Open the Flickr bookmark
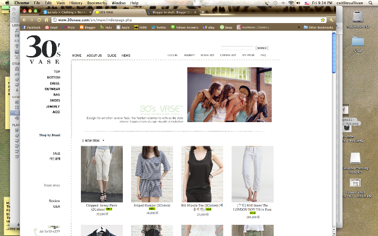Image resolution: width=378 pixels, height=236 pixels. [69, 27]
